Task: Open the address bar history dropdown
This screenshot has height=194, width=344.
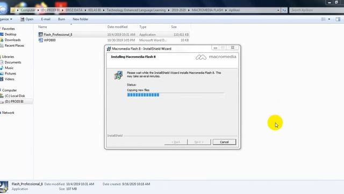Action: (x=278, y=10)
